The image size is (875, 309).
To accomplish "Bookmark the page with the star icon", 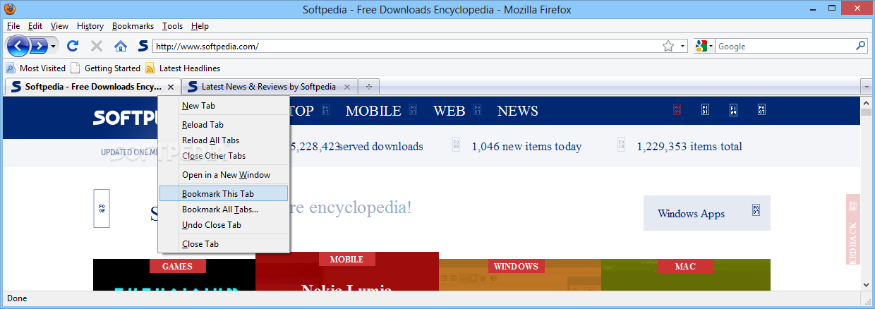I will click(668, 47).
